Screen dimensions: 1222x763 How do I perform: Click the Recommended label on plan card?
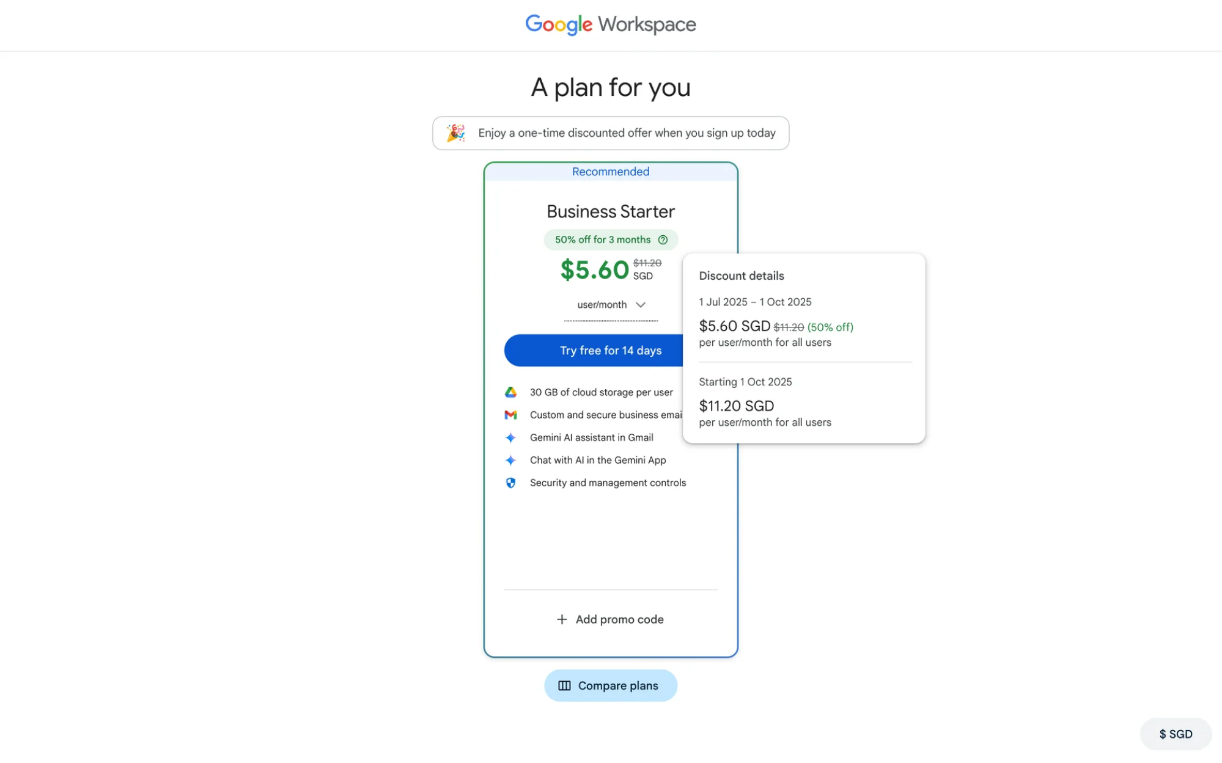[610, 172]
